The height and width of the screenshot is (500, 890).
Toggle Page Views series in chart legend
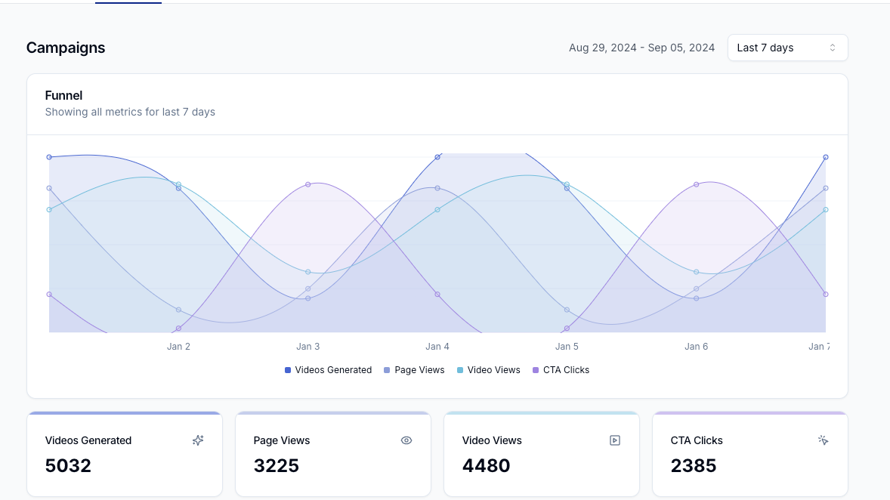click(415, 370)
